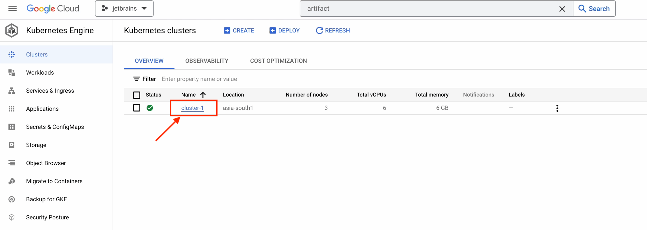Switch to the Observability tab

tap(206, 61)
